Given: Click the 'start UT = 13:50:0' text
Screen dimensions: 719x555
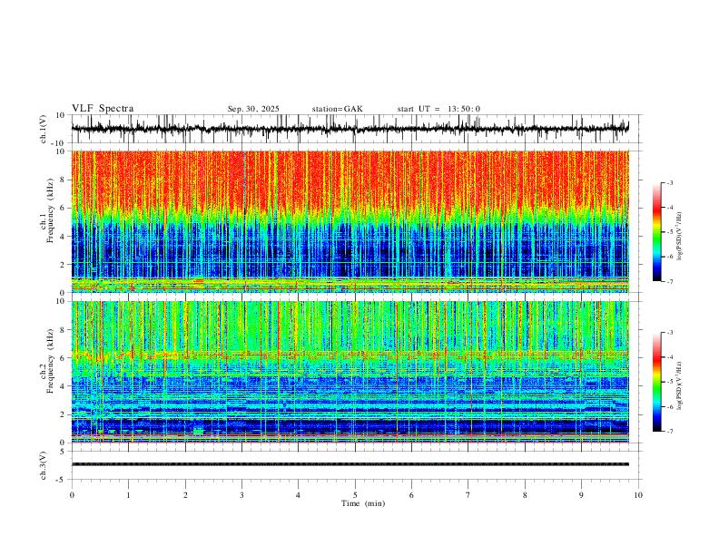Looking at the screenshot, I should (438, 109).
